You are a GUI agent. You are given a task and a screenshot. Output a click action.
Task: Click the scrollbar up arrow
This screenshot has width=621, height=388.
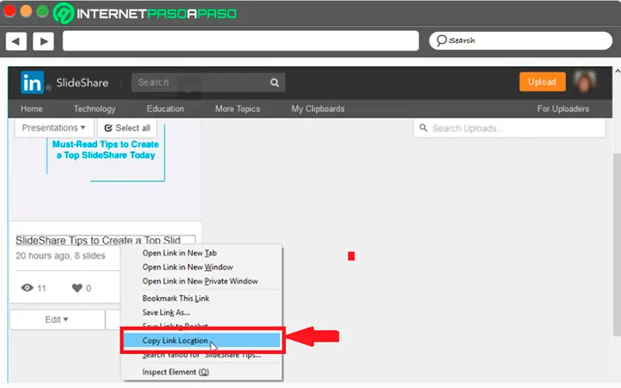(x=617, y=71)
